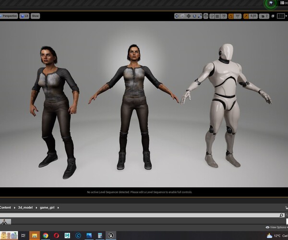Screen dimensions: 288x240
Task: Click the search magnifier icon
Action: click(x=281, y=215)
